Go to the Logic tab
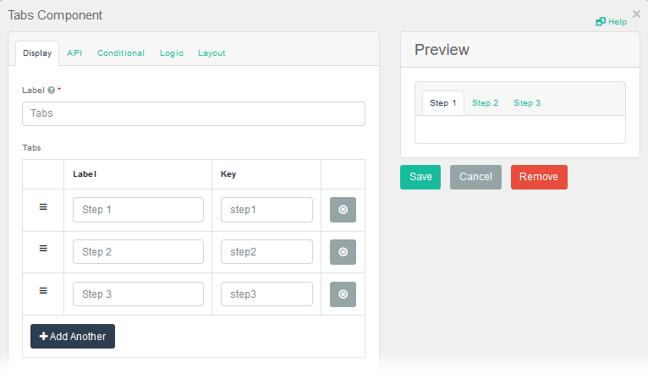Image resolution: width=648 pixels, height=379 pixels. pos(172,53)
